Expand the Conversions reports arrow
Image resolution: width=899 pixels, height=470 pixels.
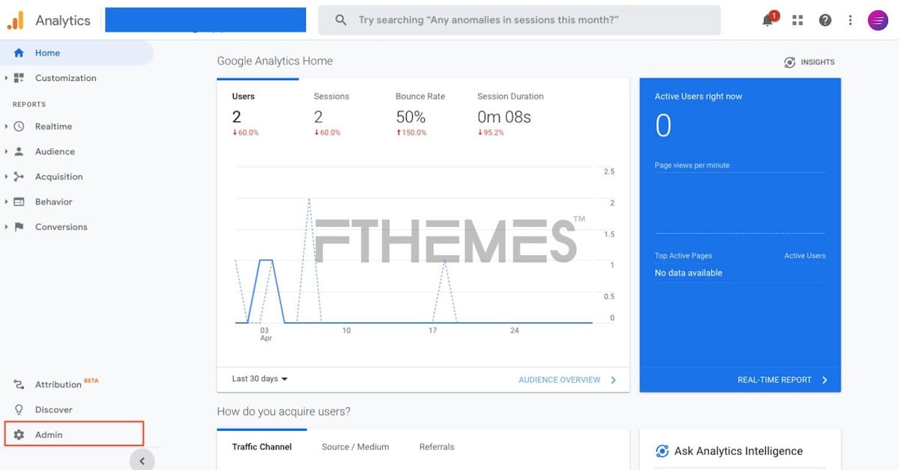(6, 227)
